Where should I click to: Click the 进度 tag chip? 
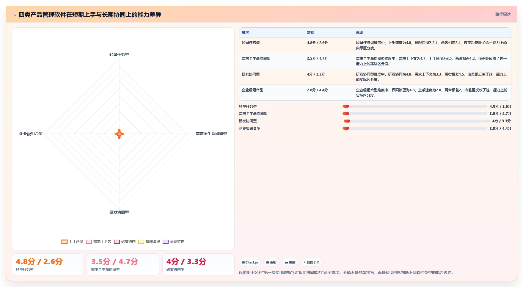[290, 262]
